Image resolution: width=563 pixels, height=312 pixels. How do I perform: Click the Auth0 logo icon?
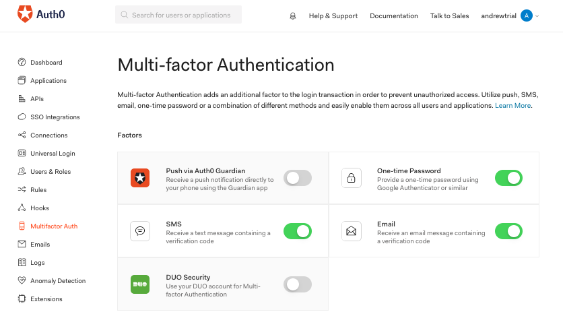(x=24, y=15)
